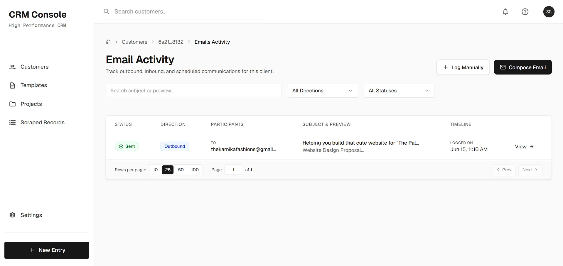Open the All Directions dropdown

pos(323,91)
